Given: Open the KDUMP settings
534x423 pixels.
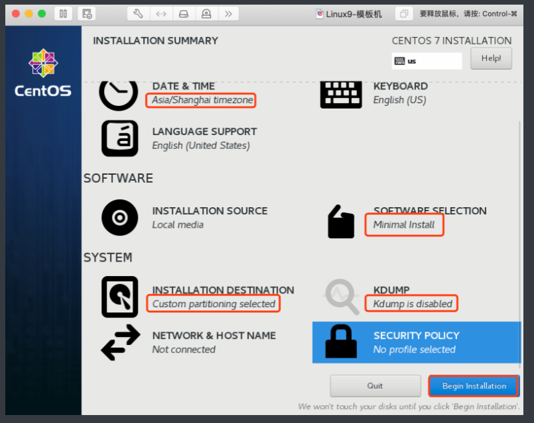Looking at the screenshot, I should click(392, 290).
